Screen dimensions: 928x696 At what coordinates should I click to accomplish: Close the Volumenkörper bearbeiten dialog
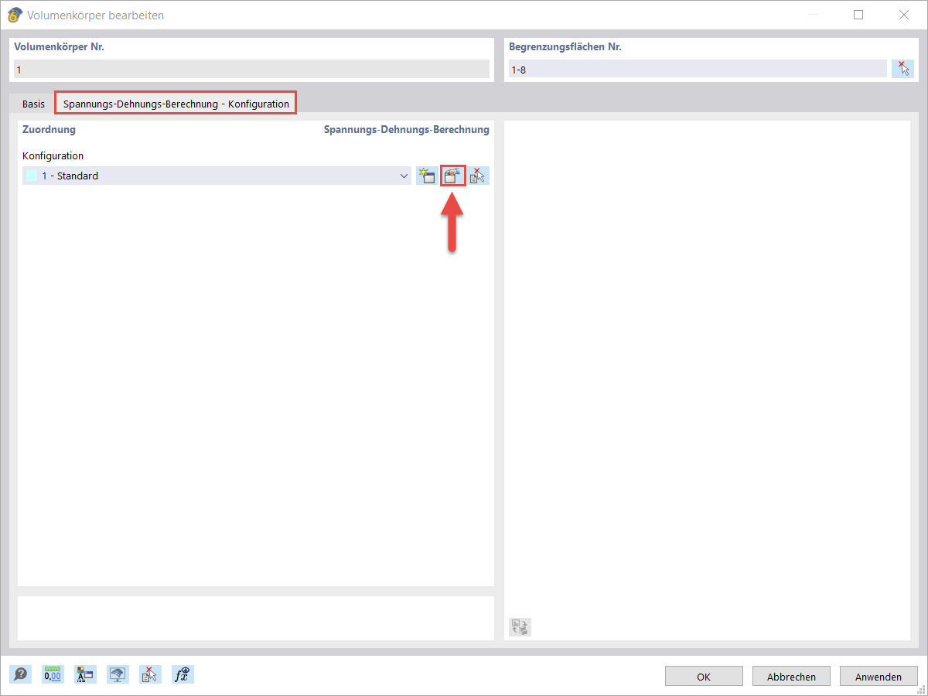903,15
